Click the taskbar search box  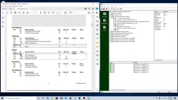(x=20, y=98)
